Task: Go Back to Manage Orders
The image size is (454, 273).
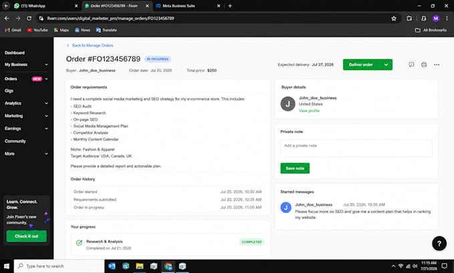Action: coord(90,45)
